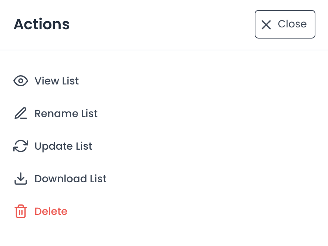328x246 pixels.
Task: Select the eye icon beside View List
Action: click(x=21, y=81)
